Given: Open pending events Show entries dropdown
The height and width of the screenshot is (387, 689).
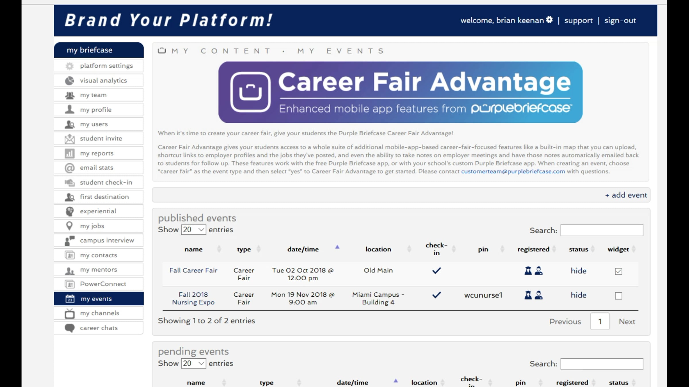Looking at the screenshot, I should click(193, 363).
